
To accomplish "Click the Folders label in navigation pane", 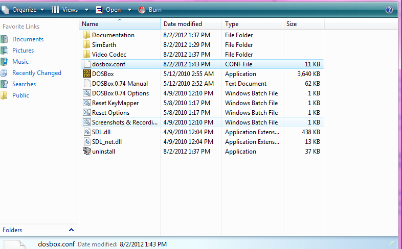I will [12, 230].
